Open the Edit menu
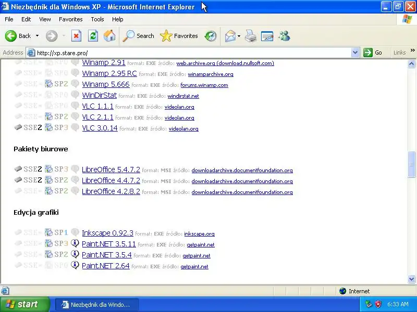This screenshot has height=312, width=417. (26, 19)
